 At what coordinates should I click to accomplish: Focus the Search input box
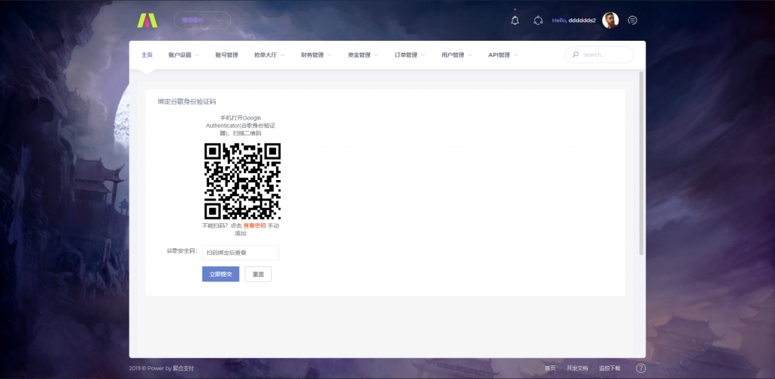(599, 55)
